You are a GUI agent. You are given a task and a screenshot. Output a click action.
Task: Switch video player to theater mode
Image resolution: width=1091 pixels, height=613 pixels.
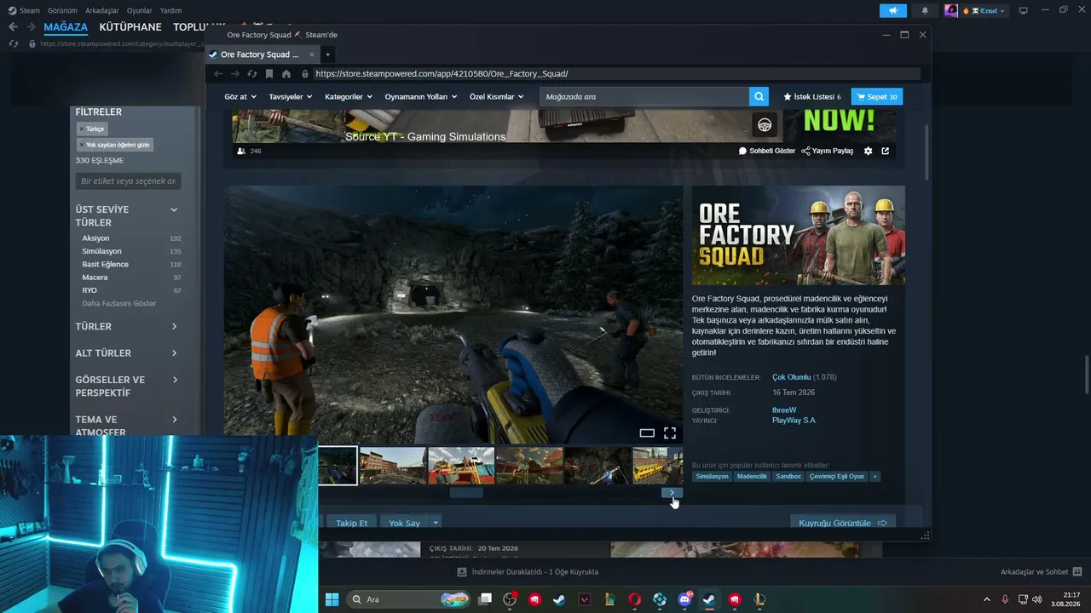tap(647, 433)
